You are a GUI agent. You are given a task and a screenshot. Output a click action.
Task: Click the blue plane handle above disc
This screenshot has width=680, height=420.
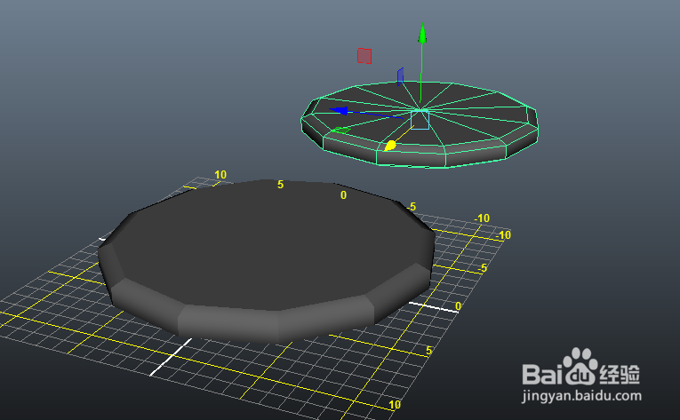[400, 76]
